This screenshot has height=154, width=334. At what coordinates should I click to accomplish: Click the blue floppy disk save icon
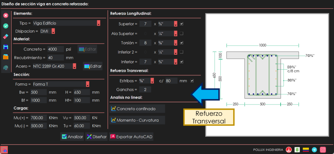tap(6, 47)
